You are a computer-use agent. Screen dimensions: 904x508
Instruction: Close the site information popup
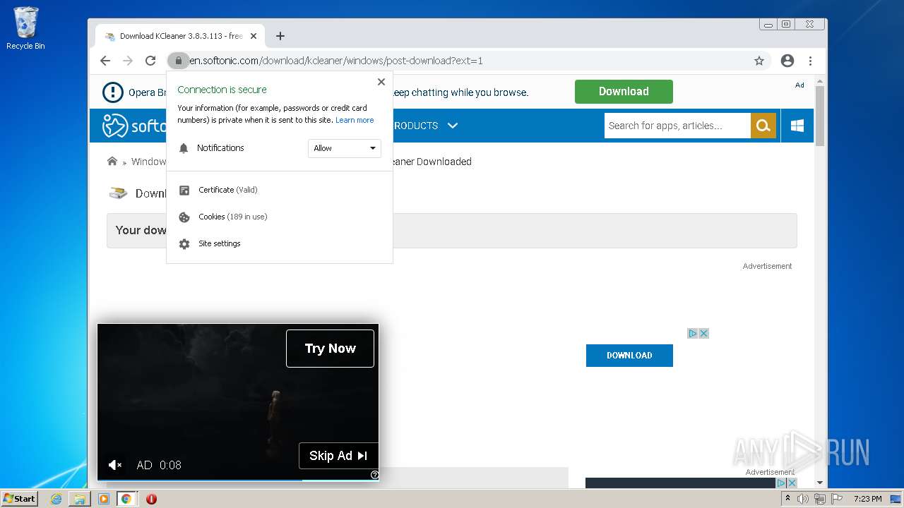coord(381,82)
